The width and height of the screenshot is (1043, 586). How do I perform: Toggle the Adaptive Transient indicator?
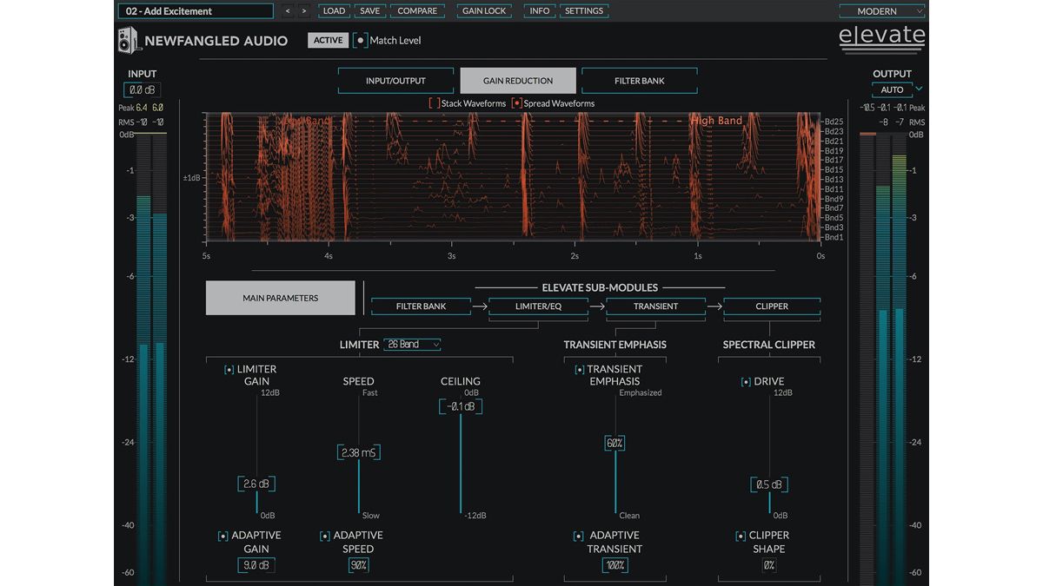579,536
